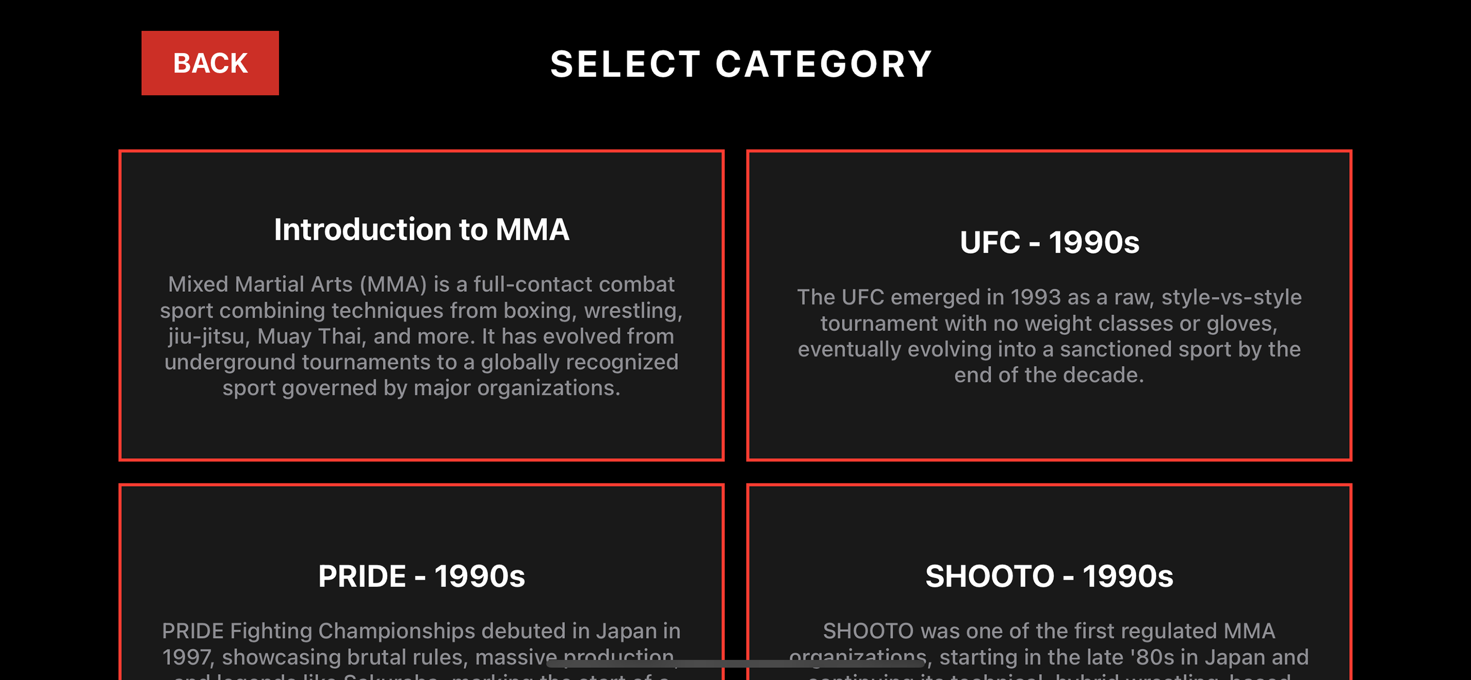
Task: Tap the bottom home indicator bar
Action: pyautogui.click(x=735, y=664)
